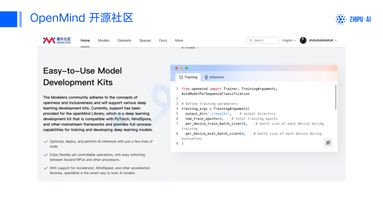Viewport: 383px width, 215px height.
Task: Click the Modelers community logo
Action: [x=57, y=40]
